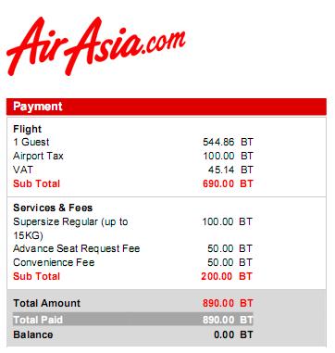
Task: Select the Airport Tax line label
Action: (38, 156)
